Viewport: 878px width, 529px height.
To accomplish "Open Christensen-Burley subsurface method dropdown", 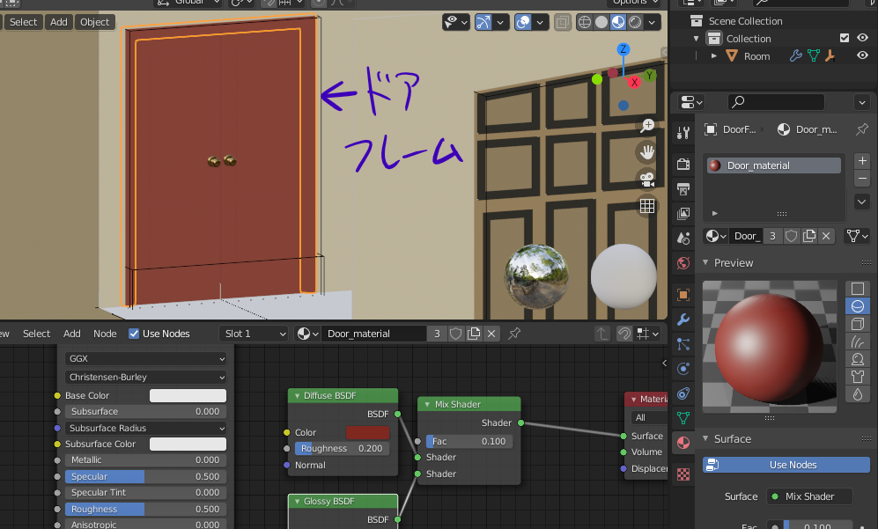I will (x=145, y=378).
